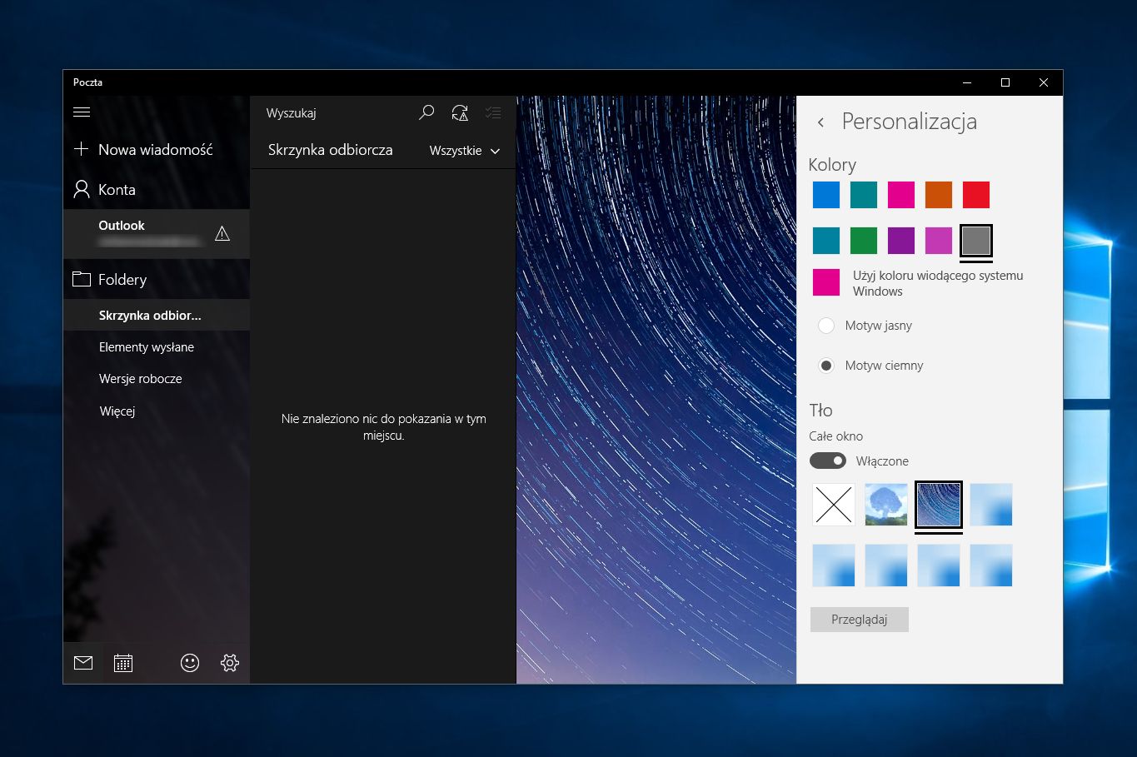1137x757 pixels.
Task: Switch to Mail using the envelope icon
Action: tap(83, 663)
